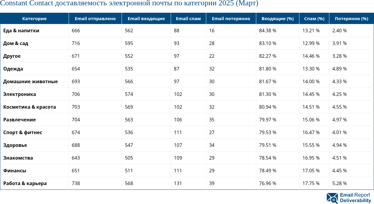This screenshot has width=374, height=204.
Task: Click the Email входящие column header
Action: (x=146, y=18)
